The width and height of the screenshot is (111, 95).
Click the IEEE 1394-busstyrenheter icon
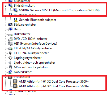coord(10,53)
